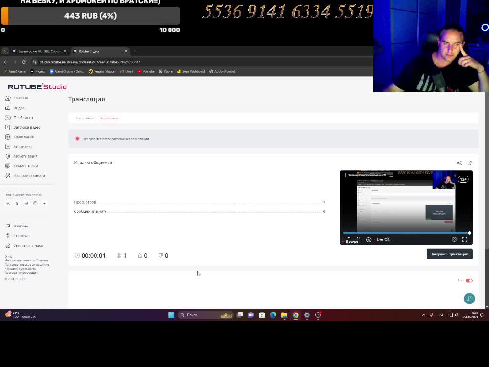Switch to Видеохостинг RUTUBE browser tab
Image resolution: width=489 pixels, height=367 pixels.
pyautogui.click(x=39, y=51)
